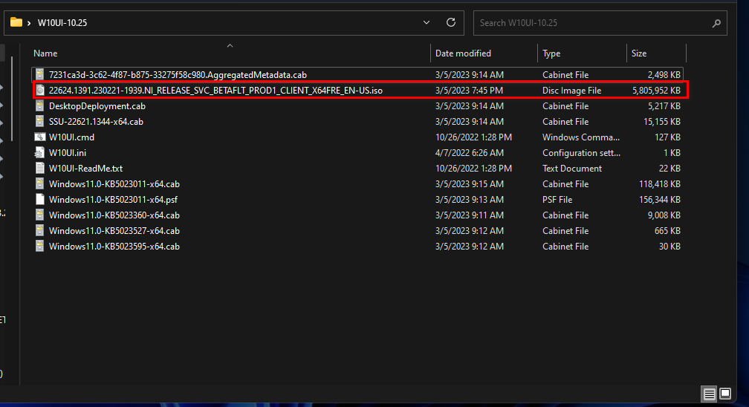The image size is (749, 407).
Task: Click the 22 KB size value
Action: pyautogui.click(x=669, y=168)
